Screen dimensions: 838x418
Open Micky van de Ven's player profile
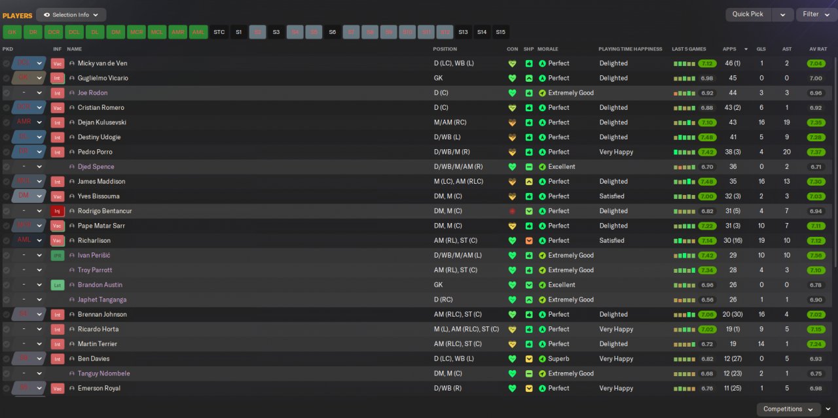(x=103, y=63)
